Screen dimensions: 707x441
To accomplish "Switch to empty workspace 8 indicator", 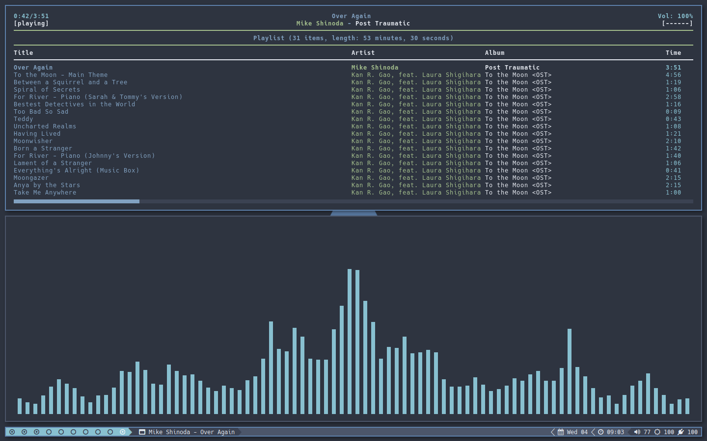I will [98, 432].
